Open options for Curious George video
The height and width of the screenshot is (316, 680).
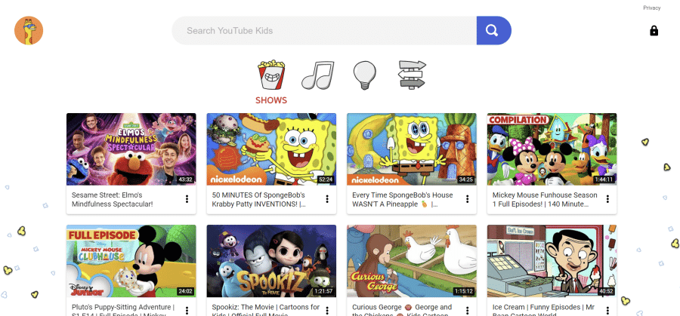pyautogui.click(x=468, y=311)
